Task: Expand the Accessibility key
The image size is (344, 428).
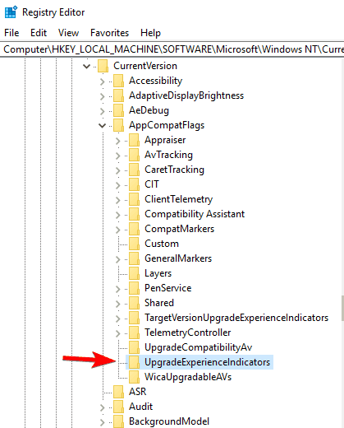Action: (x=103, y=81)
